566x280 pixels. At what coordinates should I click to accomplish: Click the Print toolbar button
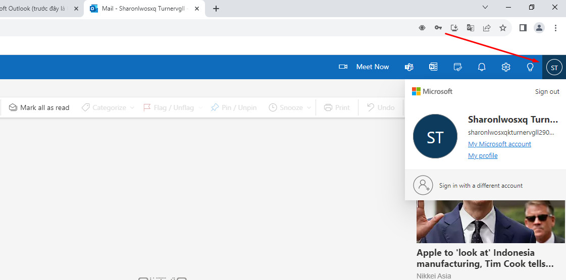pyautogui.click(x=337, y=107)
